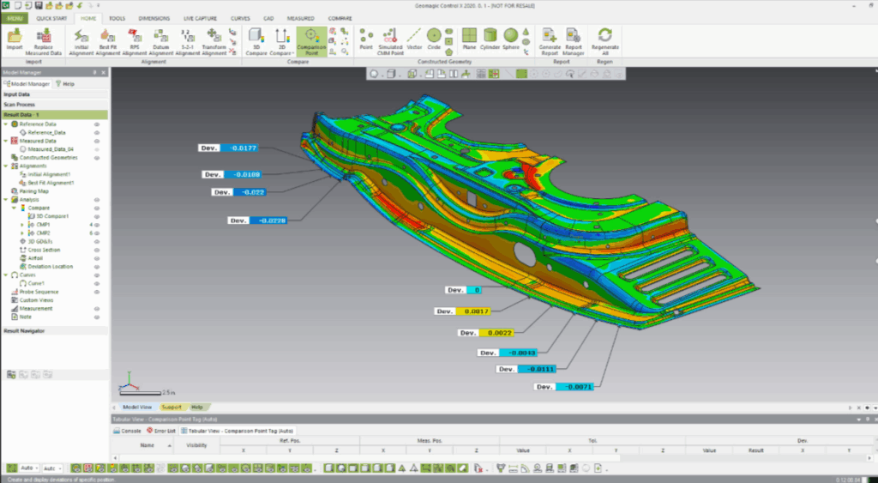Viewport: 878px width, 483px height.
Task: Open the 2D Compare dropdown arrow
Action: pyautogui.click(x=293, y=53)
